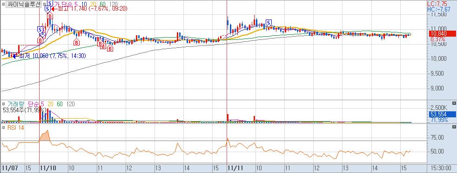Close the 거래량 volume panel

(454, 103)
